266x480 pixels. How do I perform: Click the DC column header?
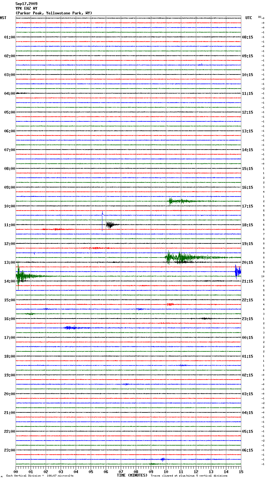(260, 17)
